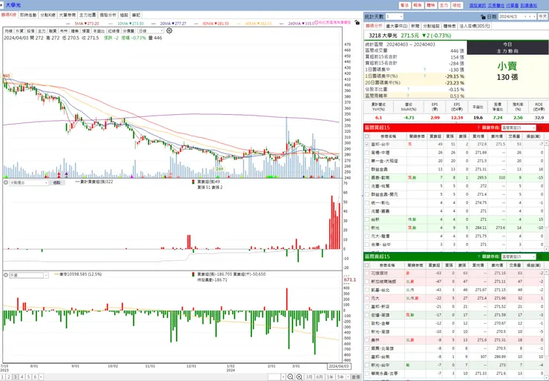Image resolution: width=549 pixels, height=381 pixels.
Task: Toggle the 分價量 indicator button
Action: (x=128, y=31)
